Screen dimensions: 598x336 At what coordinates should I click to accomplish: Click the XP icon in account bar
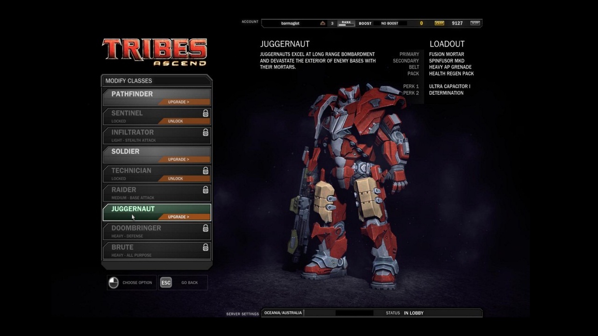point(475,23)
